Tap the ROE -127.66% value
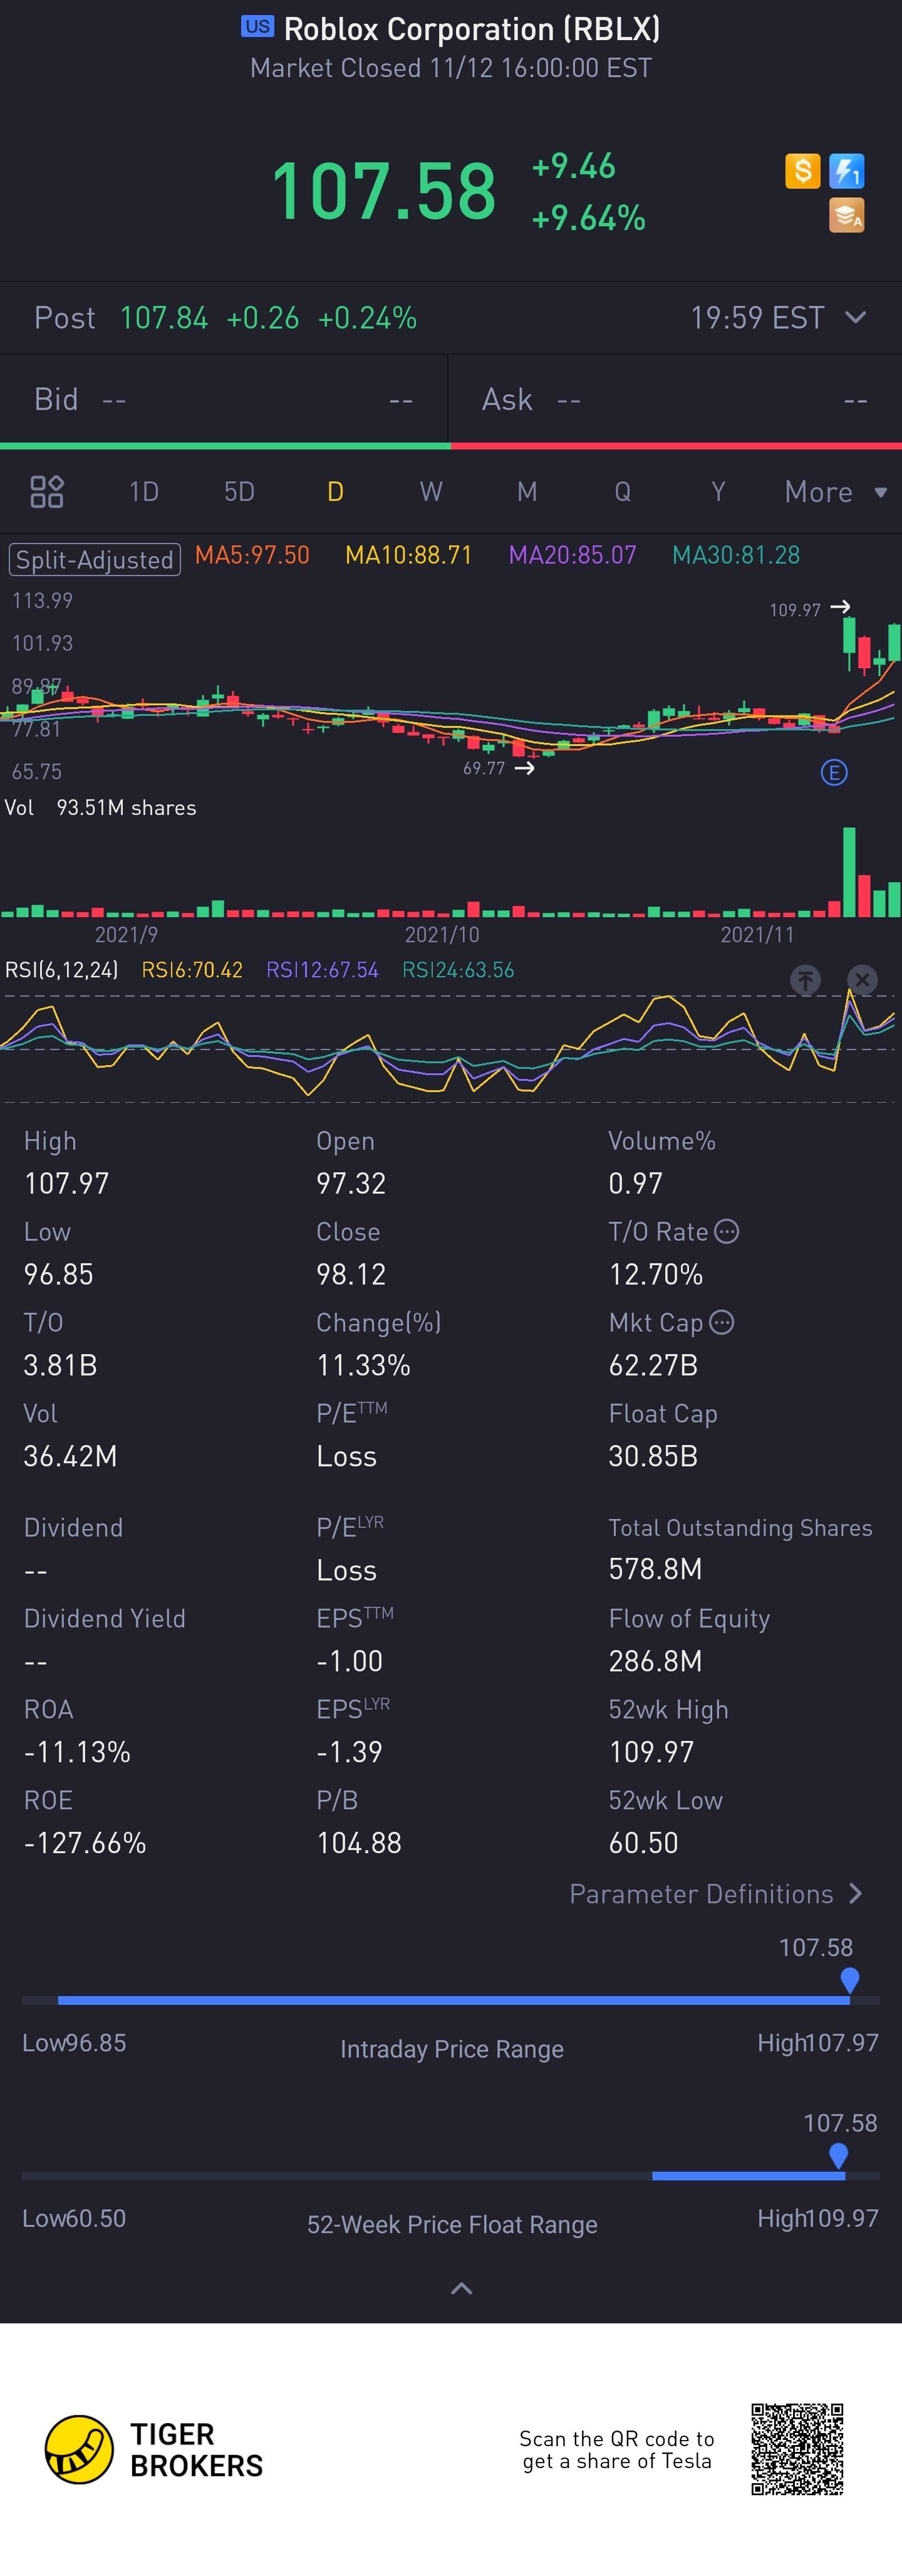This screenshot has height=2576, width=902. tap(85, 1842)
